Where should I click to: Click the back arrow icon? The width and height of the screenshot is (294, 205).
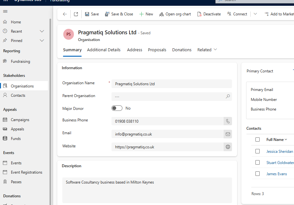coord(65,14)
